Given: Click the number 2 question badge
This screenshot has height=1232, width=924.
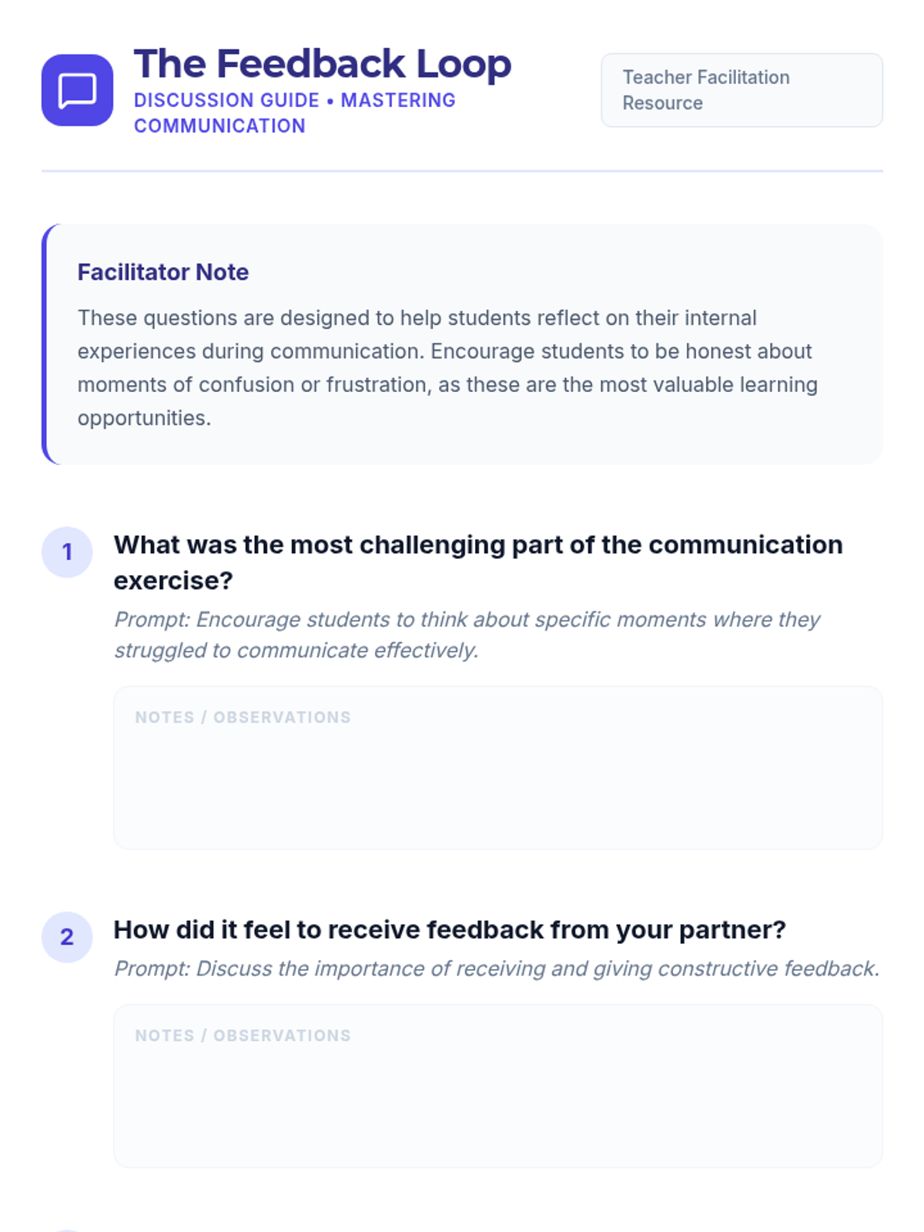Looking at the screenshot, I should tap(67, 937).
